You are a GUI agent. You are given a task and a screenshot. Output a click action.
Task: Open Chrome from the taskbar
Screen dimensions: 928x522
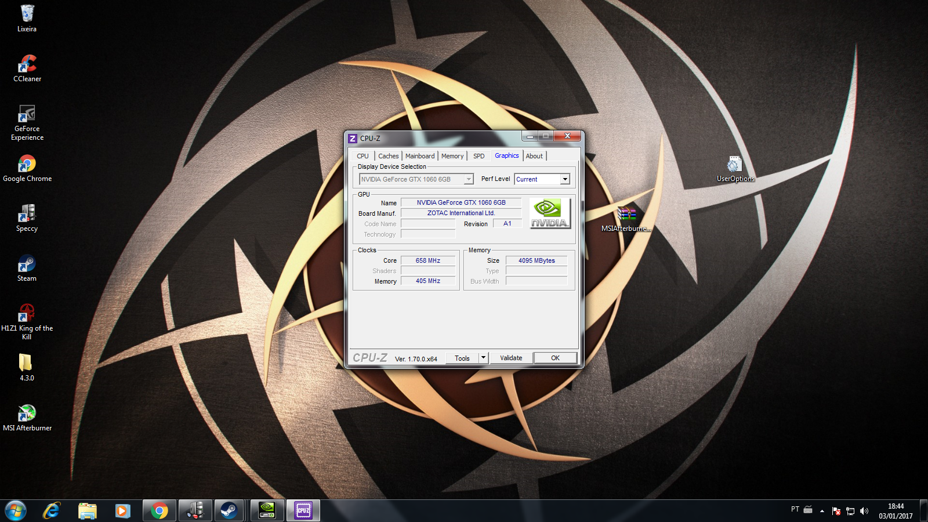159,511
